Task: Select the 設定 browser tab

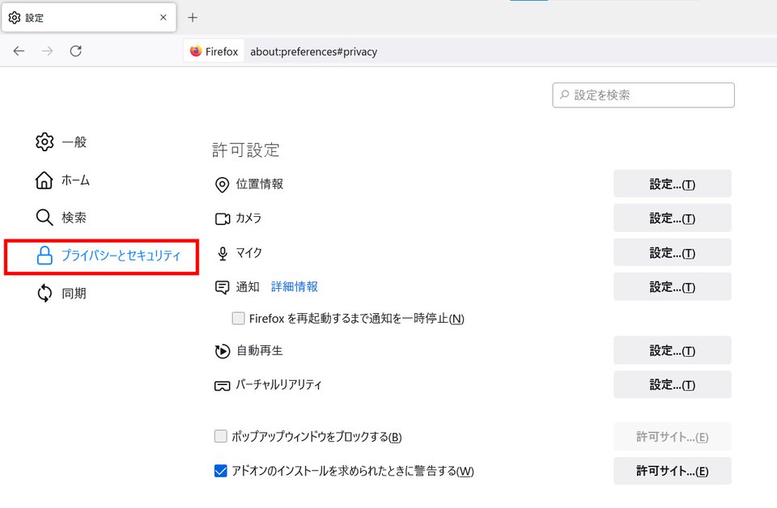Action: pos(89,18)
